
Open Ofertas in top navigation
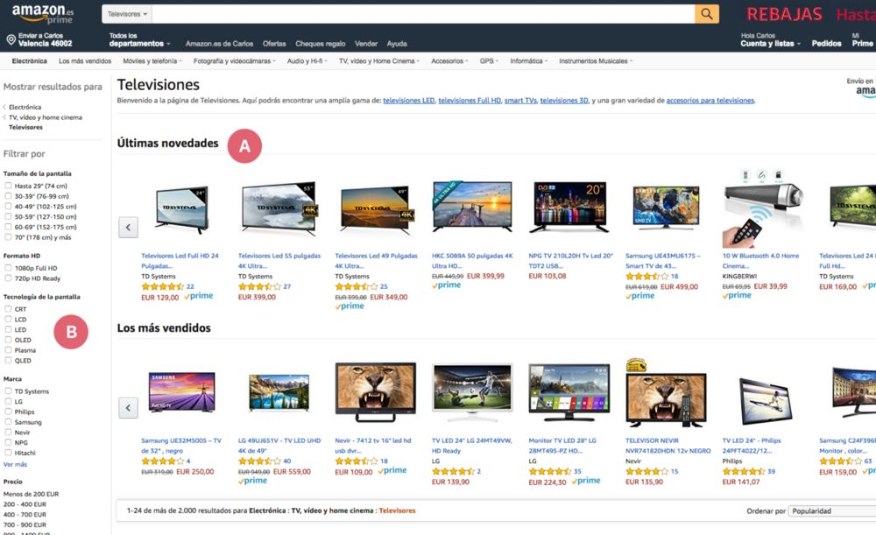(x=273, y=44)
